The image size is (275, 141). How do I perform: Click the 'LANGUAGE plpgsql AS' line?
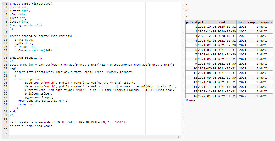[x=26, y=58]
